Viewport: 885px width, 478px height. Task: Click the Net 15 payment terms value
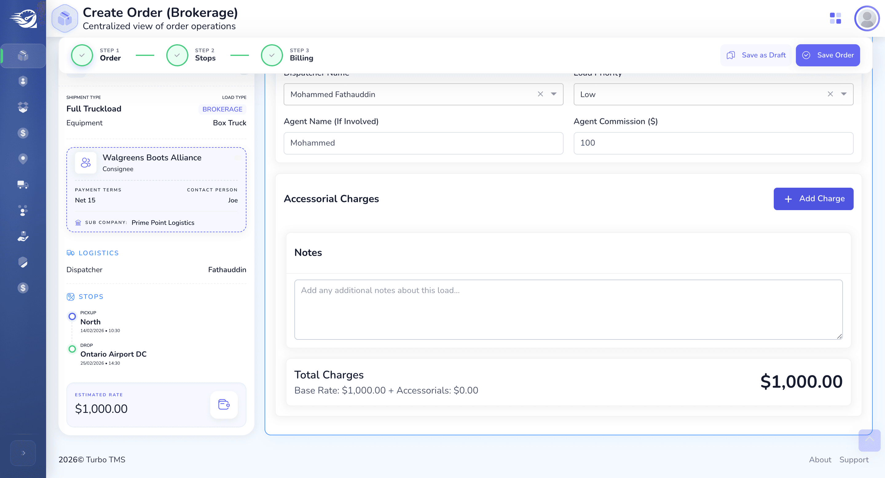coord(85,200)
